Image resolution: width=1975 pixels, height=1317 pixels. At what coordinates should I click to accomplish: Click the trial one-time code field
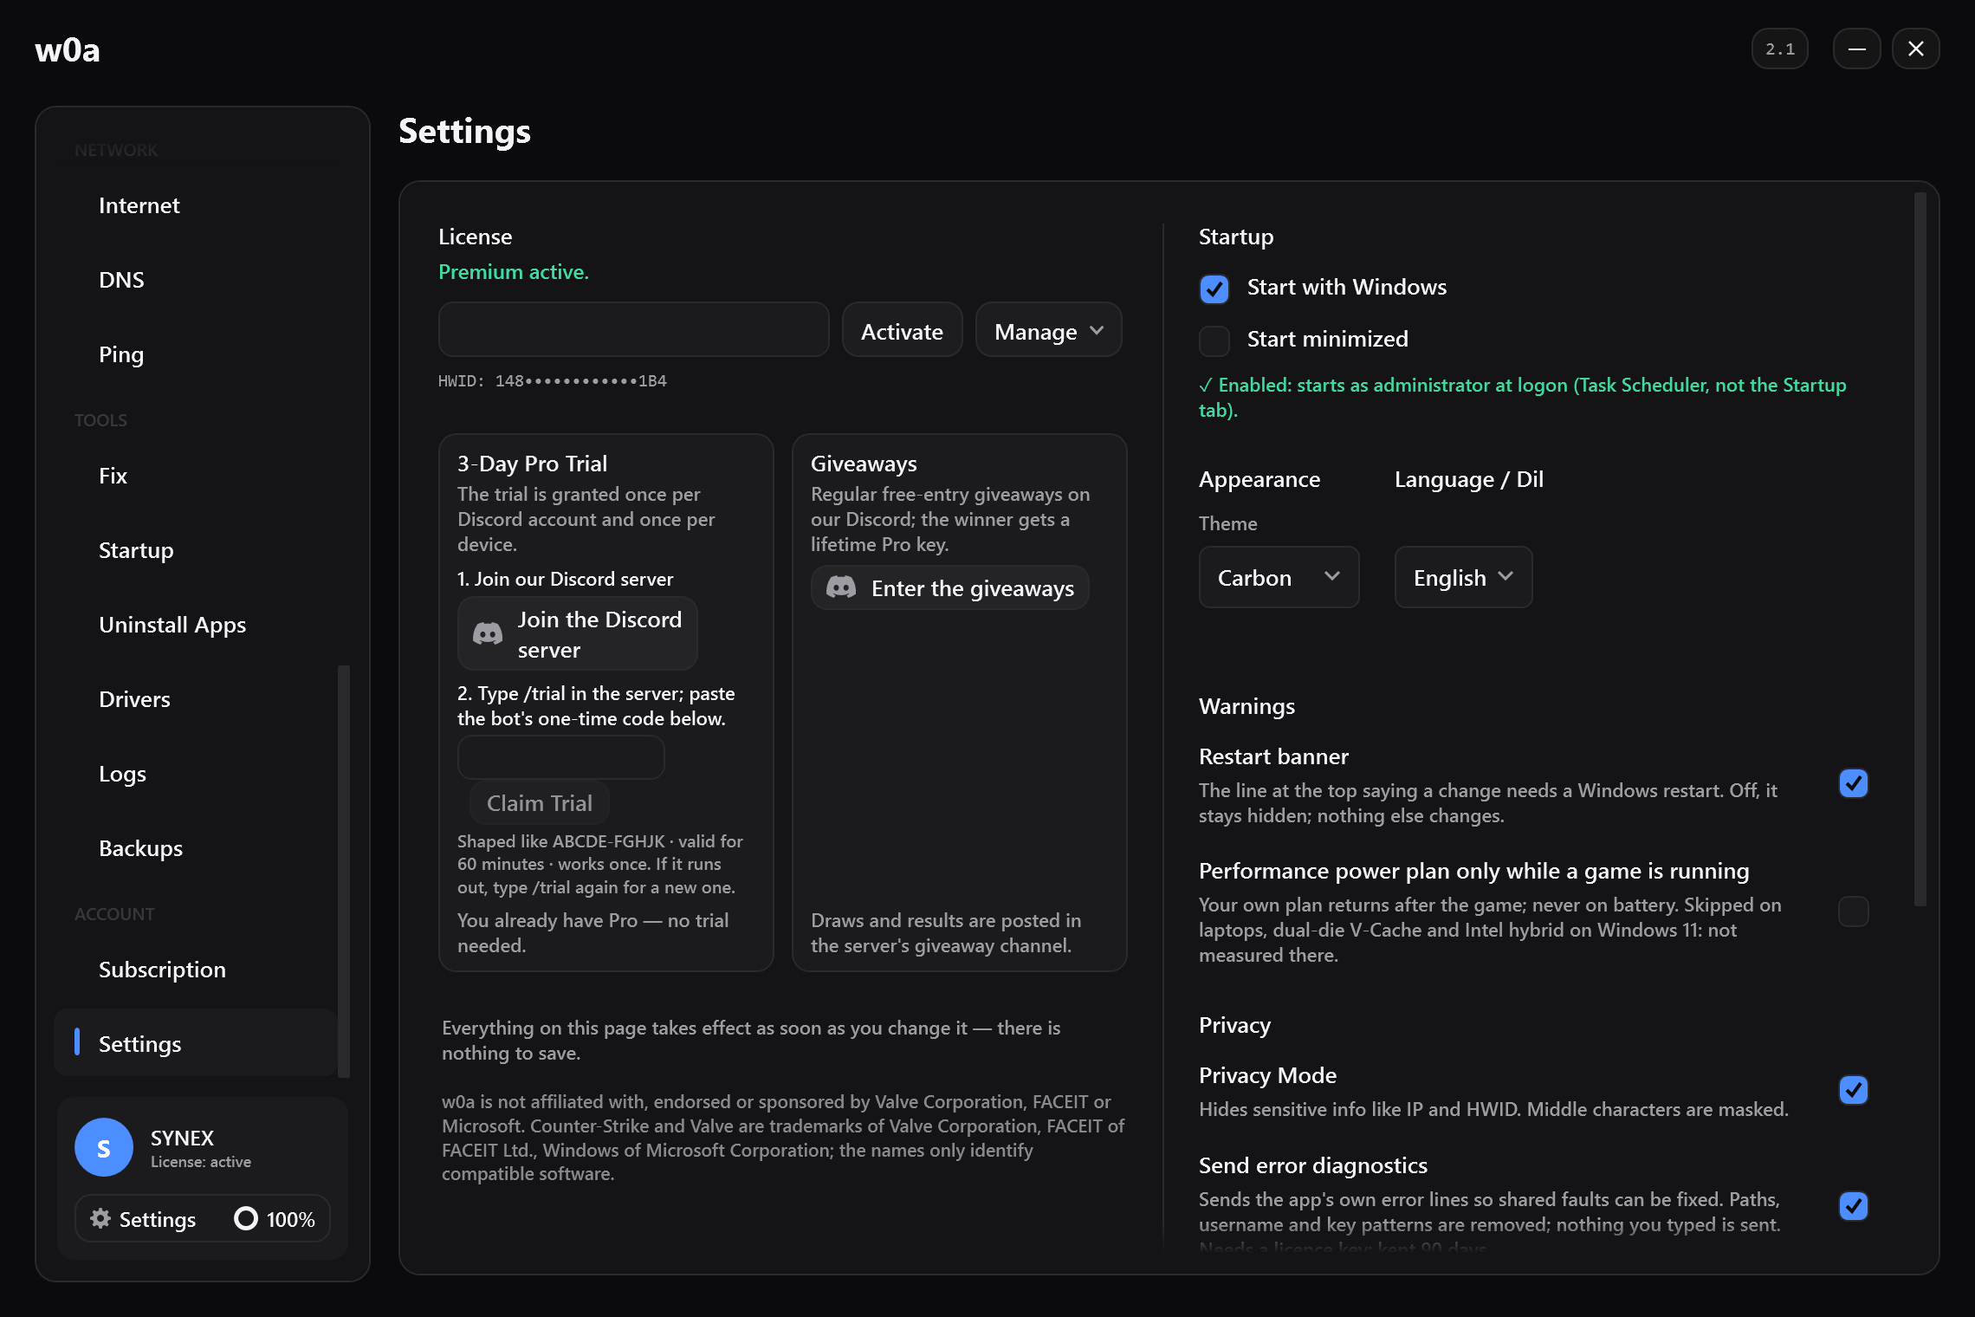tap(560, 757)
